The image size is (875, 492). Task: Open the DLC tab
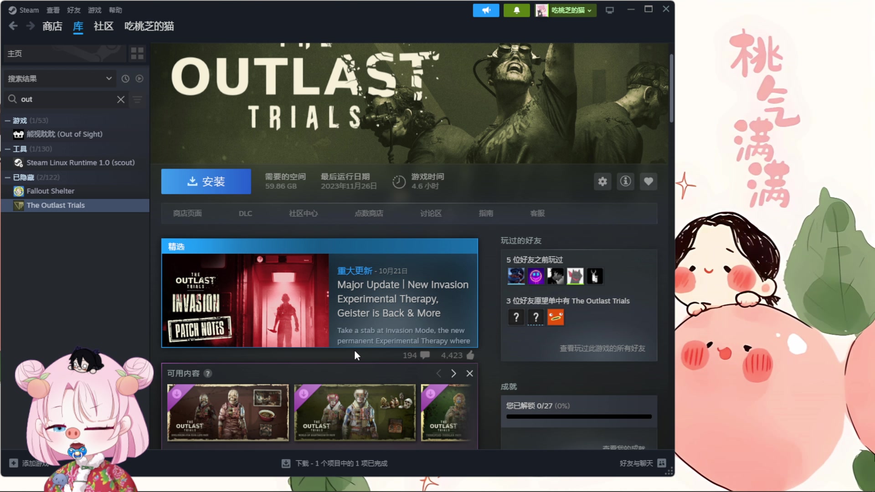[x=245, y=213]
